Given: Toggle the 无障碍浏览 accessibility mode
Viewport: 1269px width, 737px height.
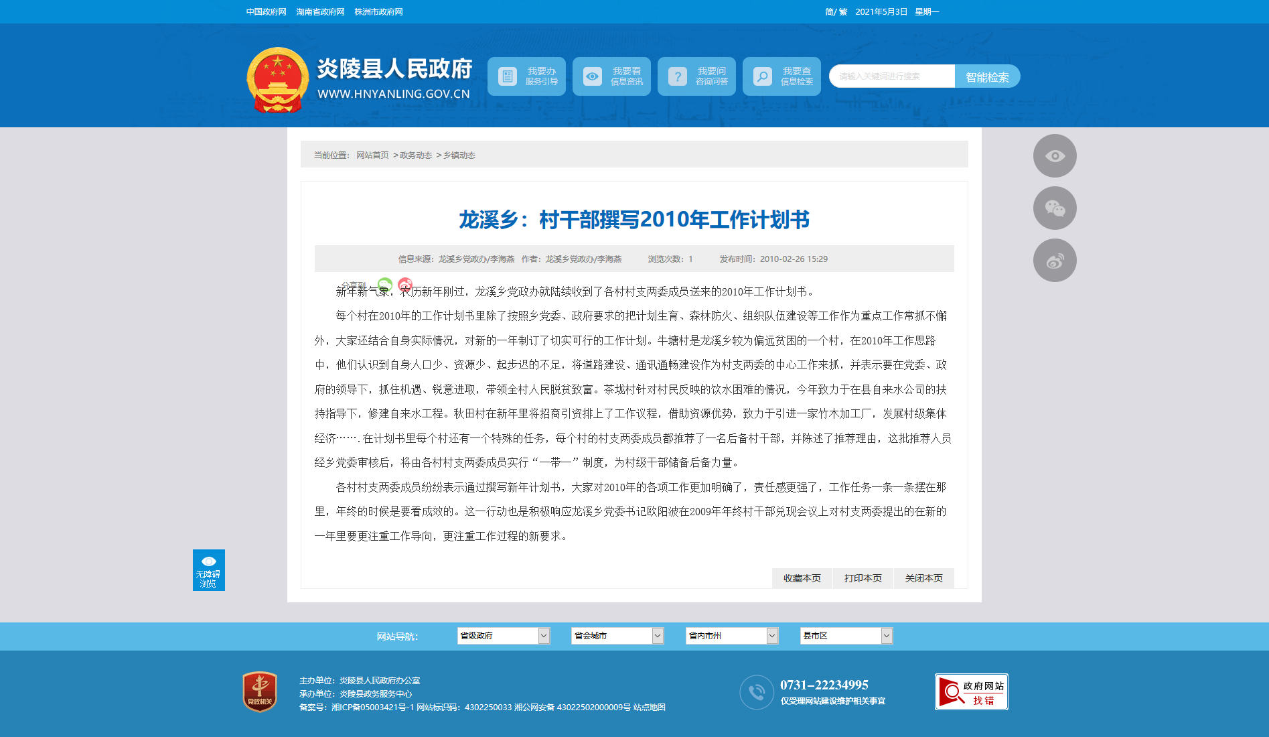Looking at the screenshot, I should point(209,570).
